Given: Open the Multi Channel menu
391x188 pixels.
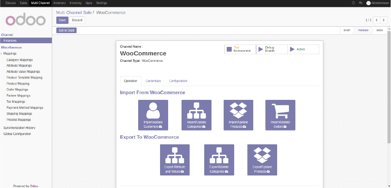Looking at the screenshot, I should [x=41, y=3].
